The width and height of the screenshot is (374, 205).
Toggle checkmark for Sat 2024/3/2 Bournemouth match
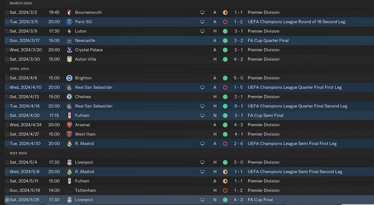[x=7, y=13]
